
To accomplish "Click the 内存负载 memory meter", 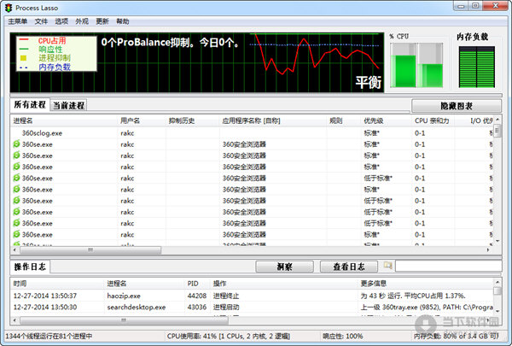I will tap(477, 67).
